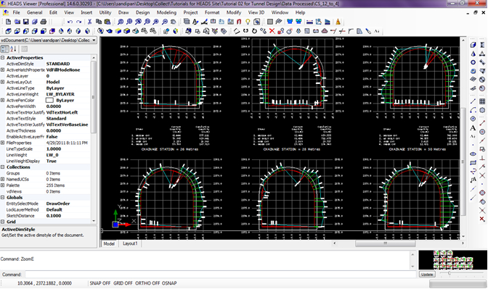Switch to the Layout1 tab
Viewport: 488px width, 289px height.
pyautogui.click(x=130, y=243)
